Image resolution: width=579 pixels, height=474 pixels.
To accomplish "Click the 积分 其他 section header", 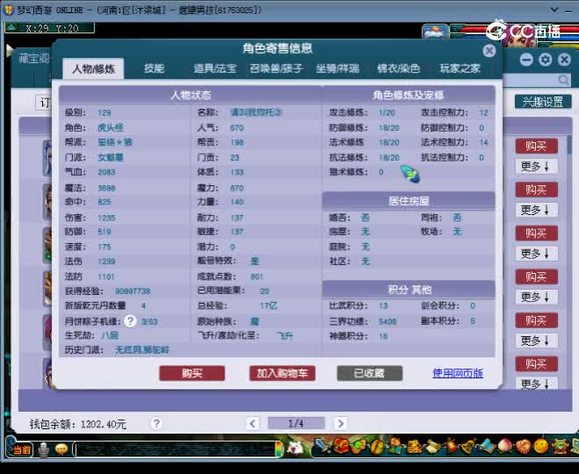I will tap(409, 290).
